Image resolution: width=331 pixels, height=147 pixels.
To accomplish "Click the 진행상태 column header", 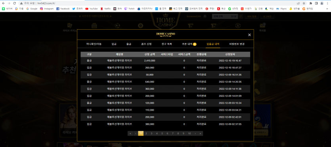I will (201, 54).
